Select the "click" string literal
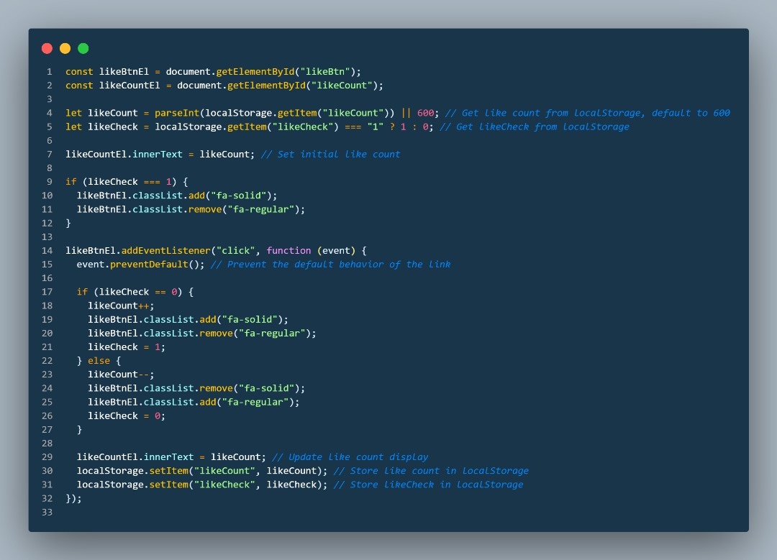 pyautogui.click(x=236, y=251)
